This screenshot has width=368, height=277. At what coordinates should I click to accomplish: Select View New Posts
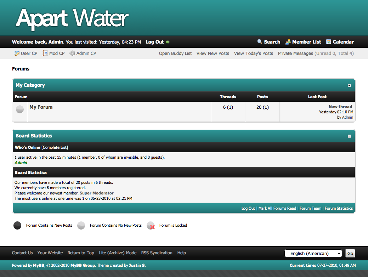pos(213,53)
